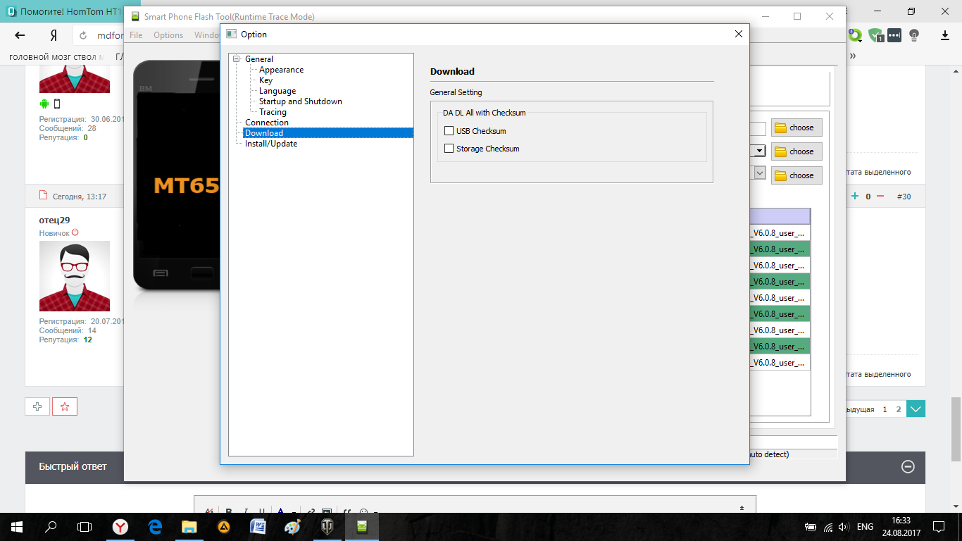Open File Explorer from the taskbar
This screenshot has height=541, width=962.
click(x=189, y=527)
